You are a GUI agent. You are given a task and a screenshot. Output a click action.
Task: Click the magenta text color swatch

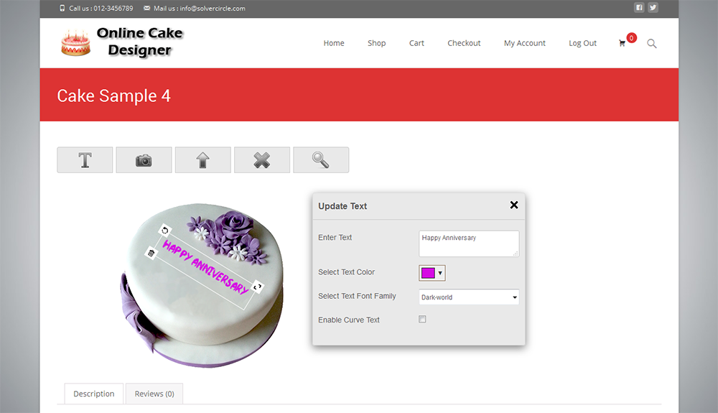tap(428, 274)
